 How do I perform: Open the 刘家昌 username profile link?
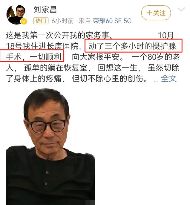point(45,10)
